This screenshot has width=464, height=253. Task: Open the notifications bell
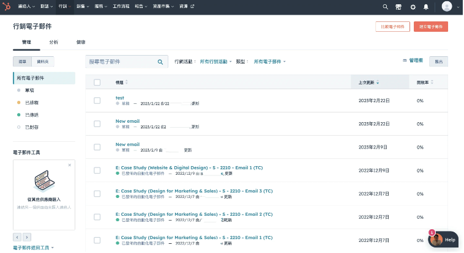click(x=426, y=7)
